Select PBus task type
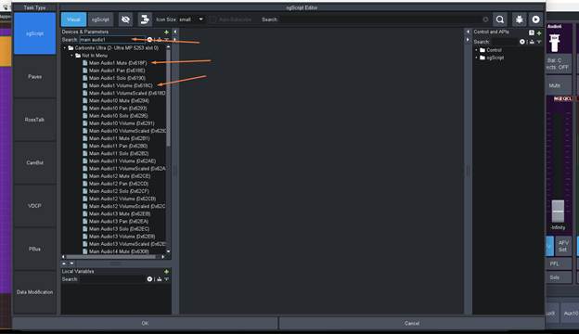 click(x=34, y=249)
